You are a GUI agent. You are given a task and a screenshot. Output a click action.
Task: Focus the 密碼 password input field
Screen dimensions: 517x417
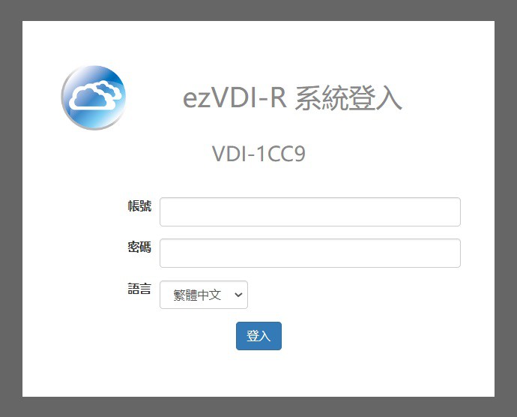click(310, 253)
